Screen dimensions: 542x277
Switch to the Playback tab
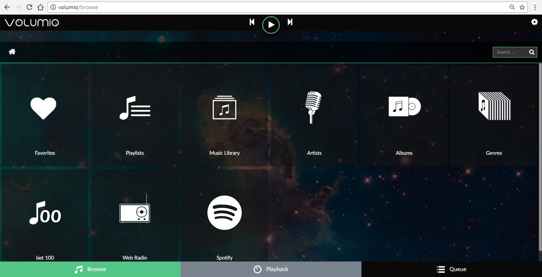click(271, 269)
